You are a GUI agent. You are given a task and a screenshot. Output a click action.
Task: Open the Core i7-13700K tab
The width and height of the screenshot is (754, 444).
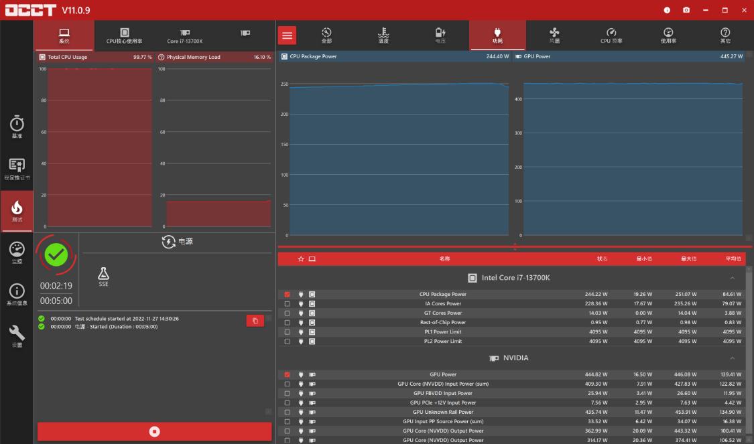pos(184,35)
